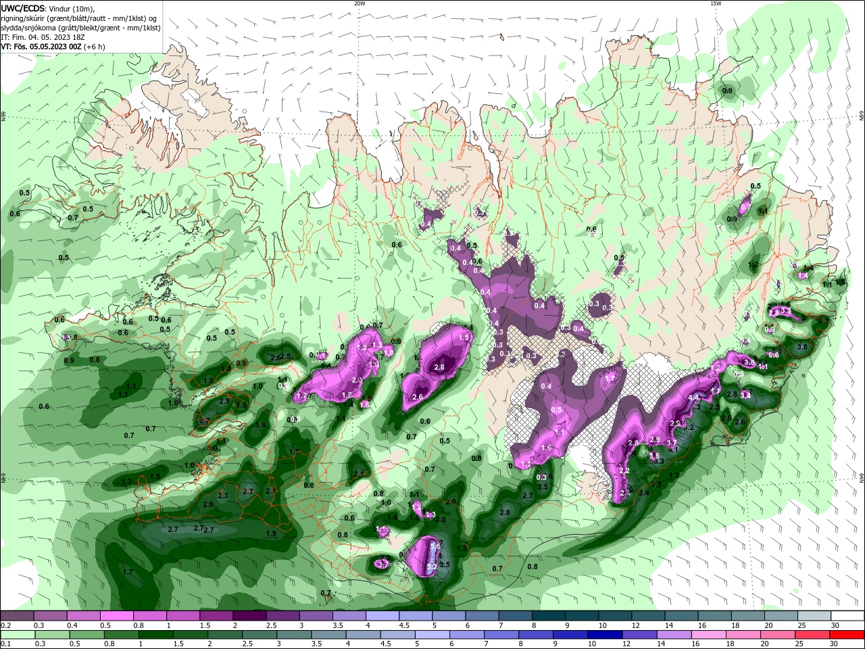
Task: Pick the dark green 1–1.5 swatch in the rain legend
Action: (x=156, y=635)
